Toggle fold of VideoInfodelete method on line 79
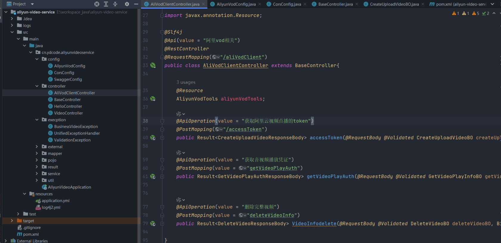 (x=162, y=224)
